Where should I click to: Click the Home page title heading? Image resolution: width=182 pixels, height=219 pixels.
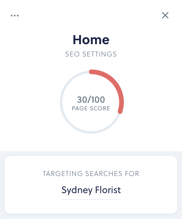91,40
